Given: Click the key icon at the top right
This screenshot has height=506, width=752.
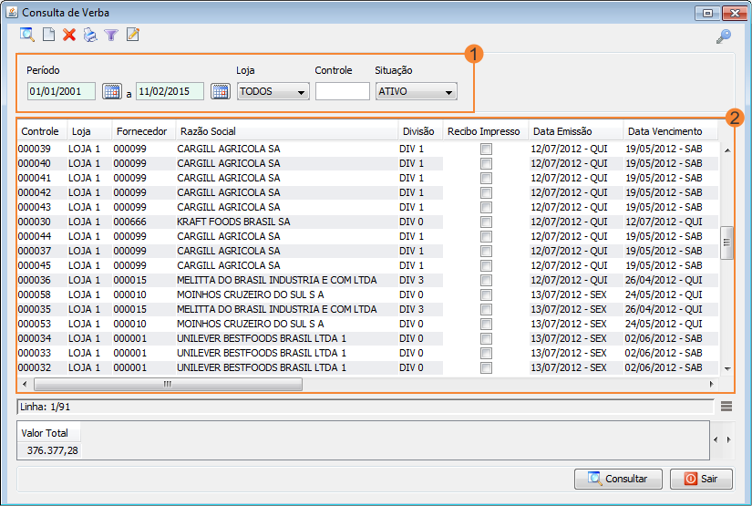Looking at the screenshot, I should coord(724,36).
